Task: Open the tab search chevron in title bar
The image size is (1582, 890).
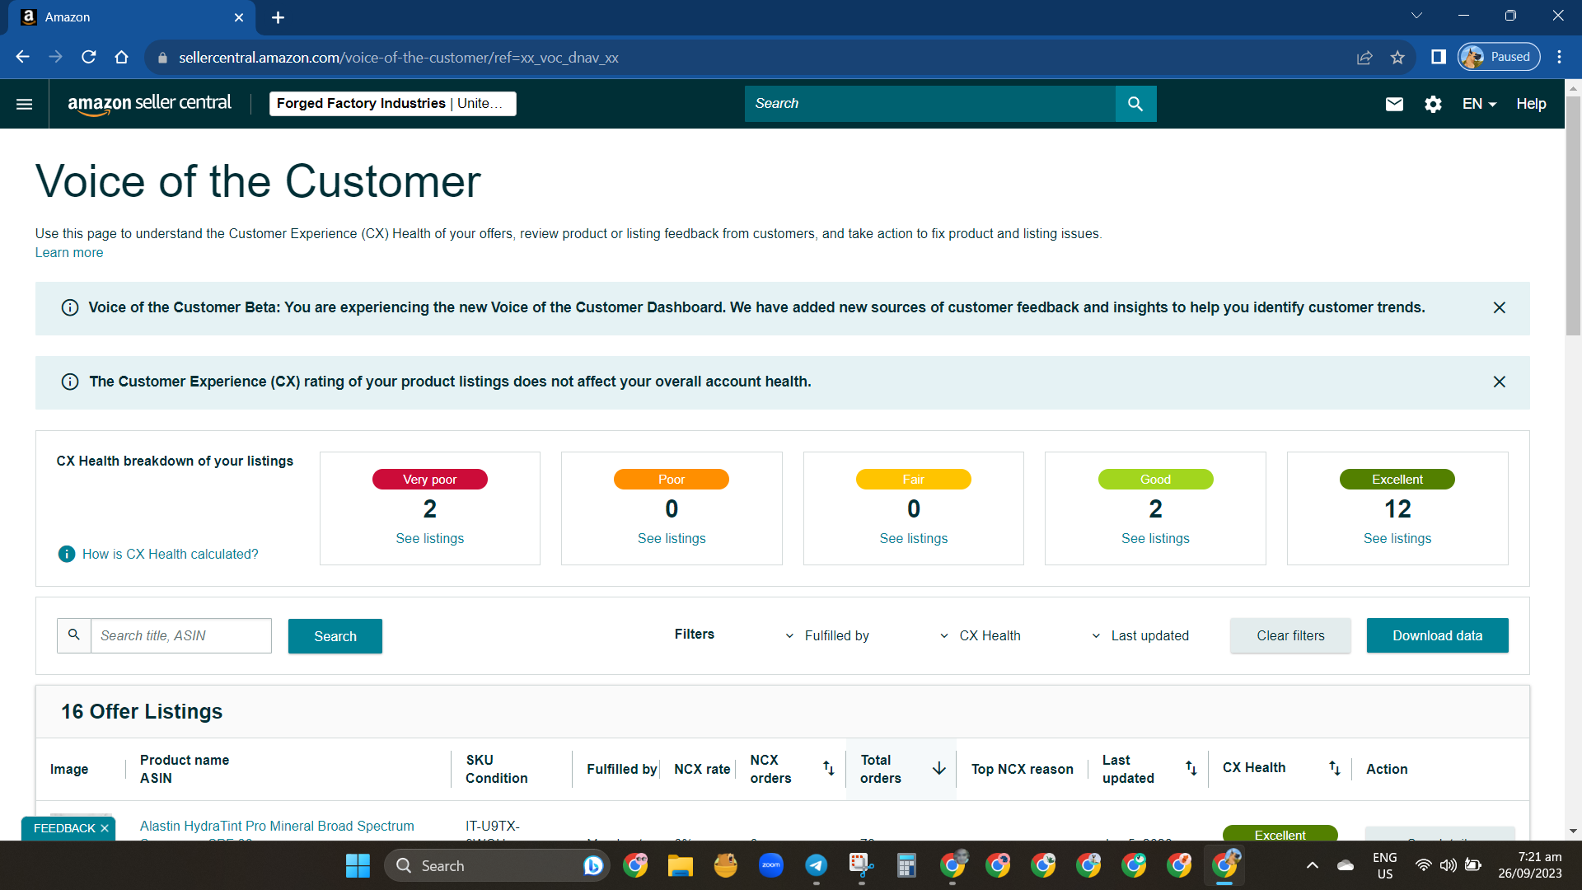Action: (1416, 16)
